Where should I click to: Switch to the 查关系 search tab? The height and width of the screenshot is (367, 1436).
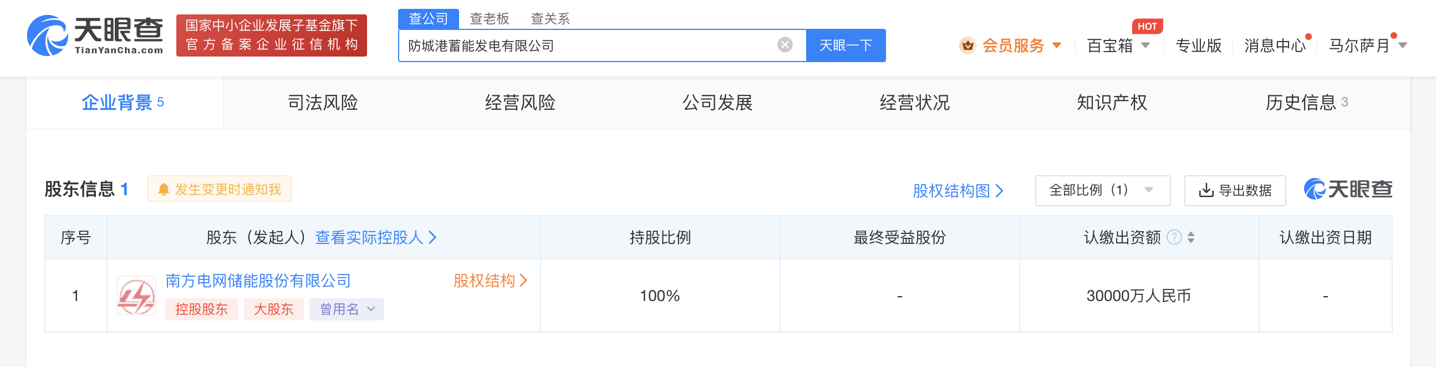pyautogui.click(x=550, y=19)
